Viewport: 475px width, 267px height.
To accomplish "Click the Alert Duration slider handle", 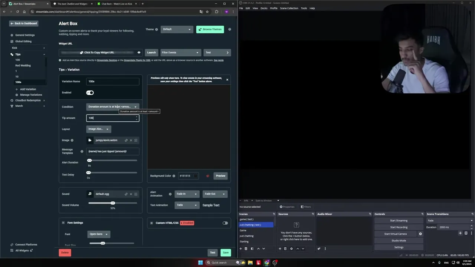I will point(89,161).
